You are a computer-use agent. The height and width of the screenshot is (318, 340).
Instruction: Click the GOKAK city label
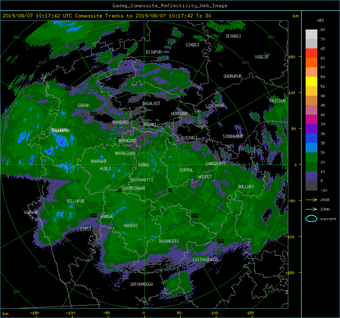coord(83,105)
